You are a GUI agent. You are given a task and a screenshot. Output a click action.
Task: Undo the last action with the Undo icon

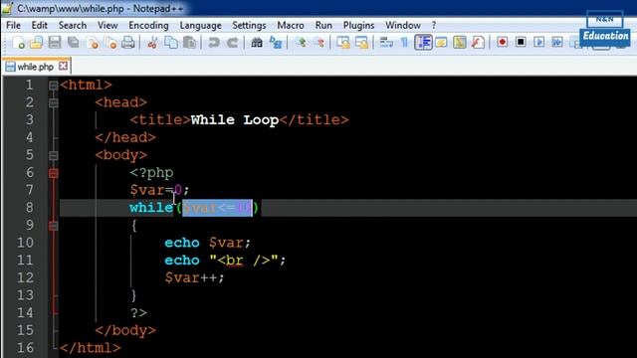click(214, 42)
